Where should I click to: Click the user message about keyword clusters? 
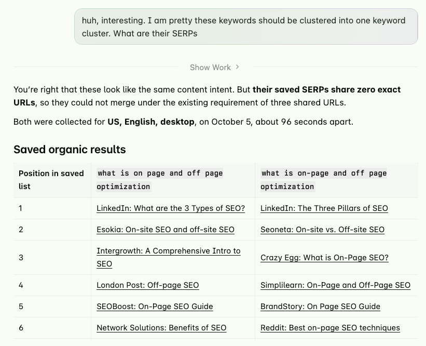coord(246,26)
